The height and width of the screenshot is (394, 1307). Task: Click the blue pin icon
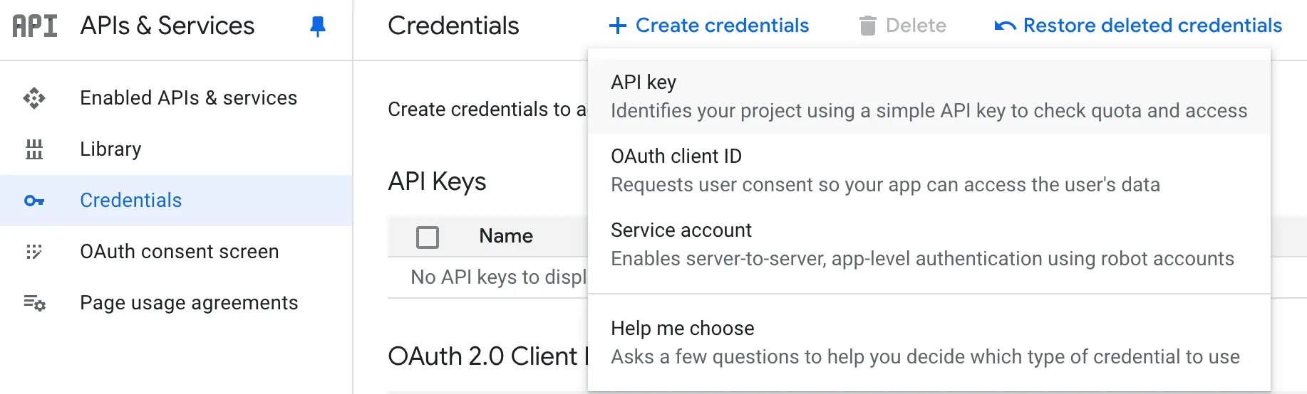coord(318,26)
